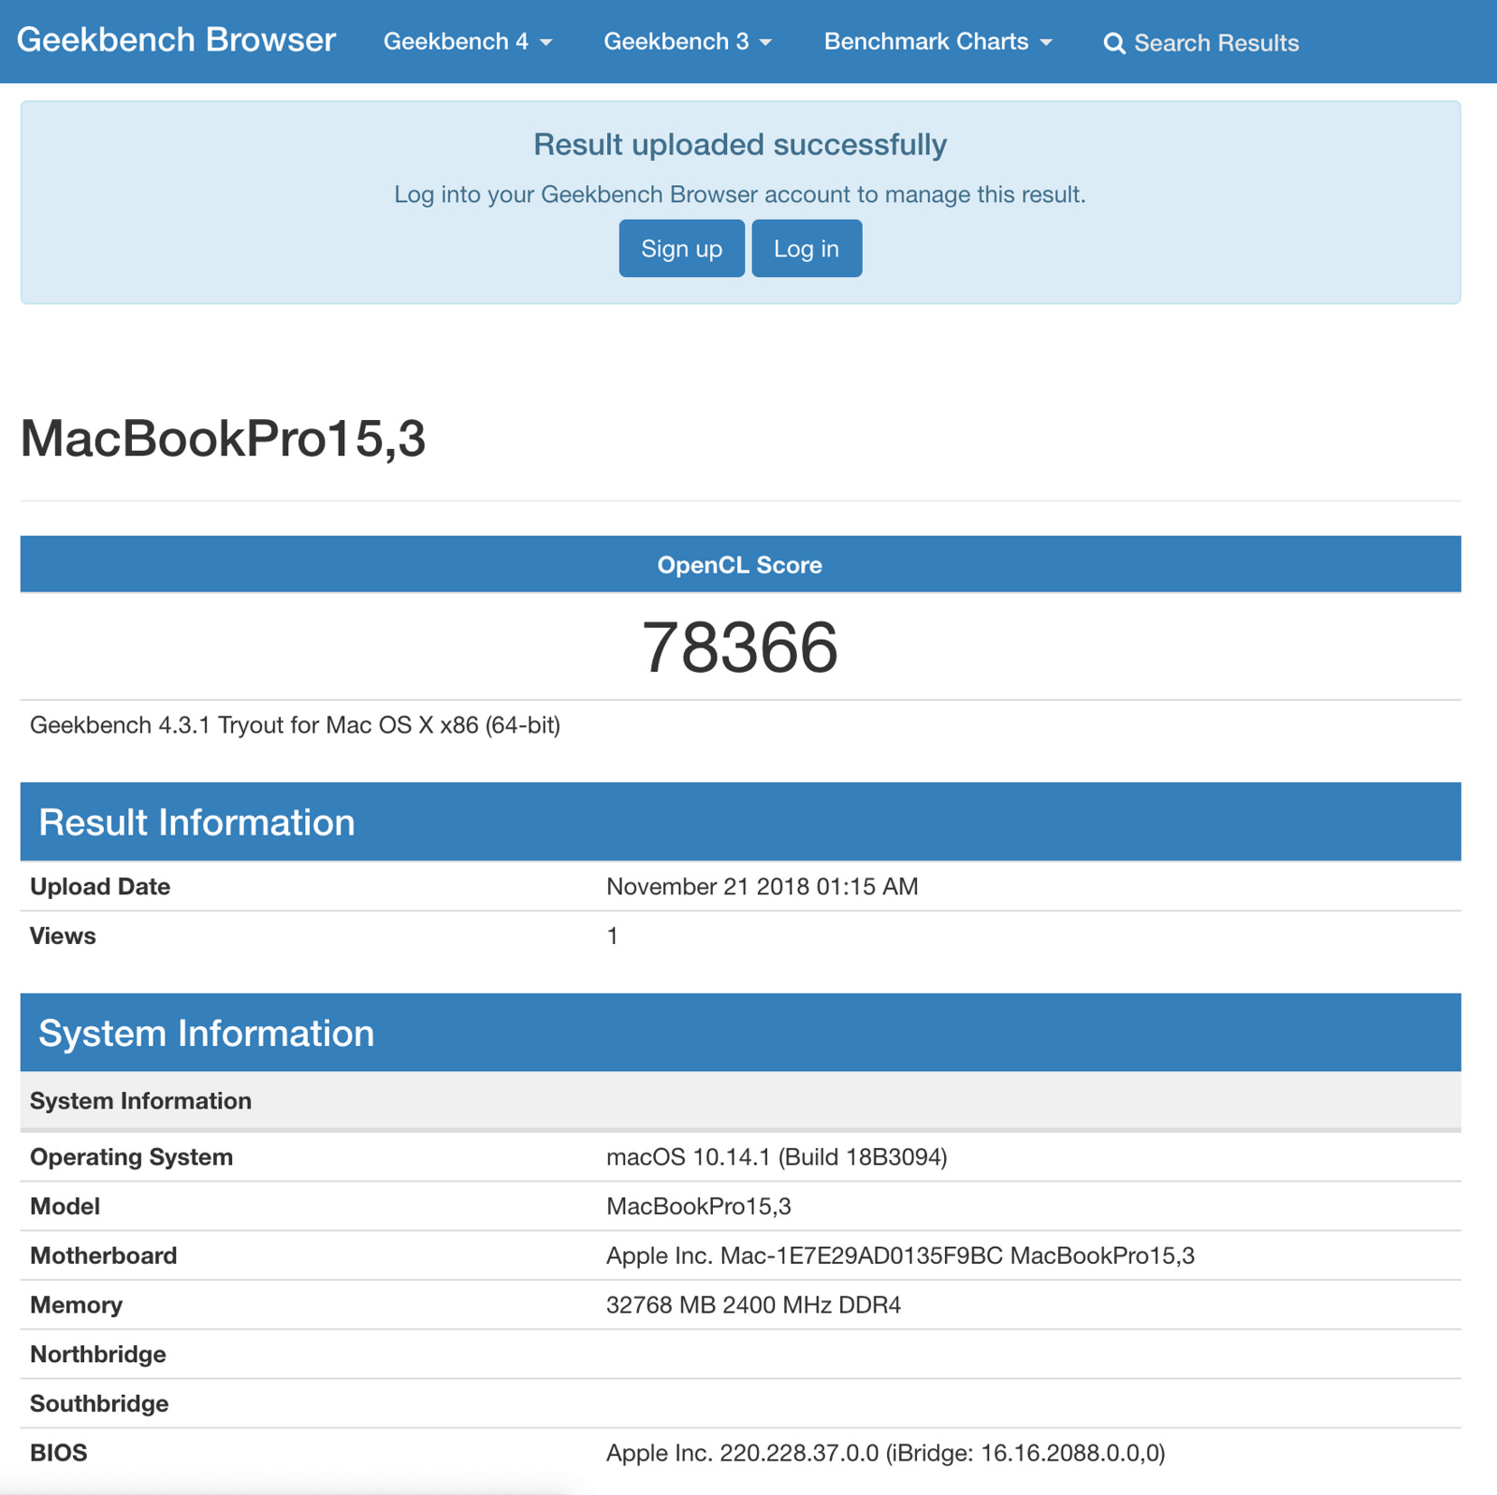Screen dimensions: 1497x1495
Task: Click the BIOS label
Action: [x=59, y=1453]
